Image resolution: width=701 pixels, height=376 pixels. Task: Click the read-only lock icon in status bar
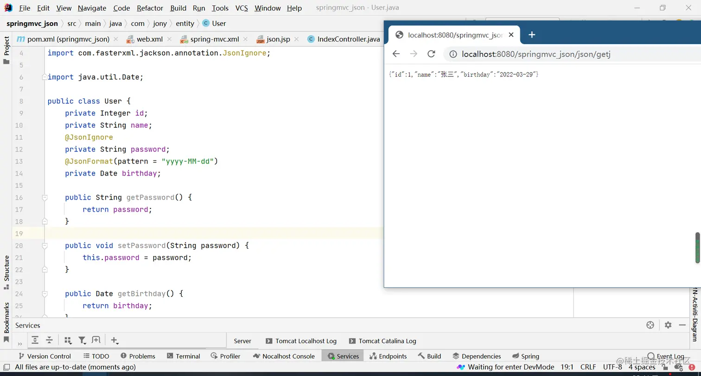(x=665, y=367)
